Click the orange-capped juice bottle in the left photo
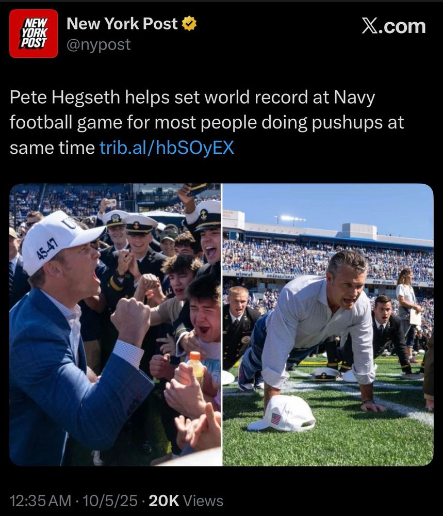The image size is (443, 516). click(x=196, y=367)
